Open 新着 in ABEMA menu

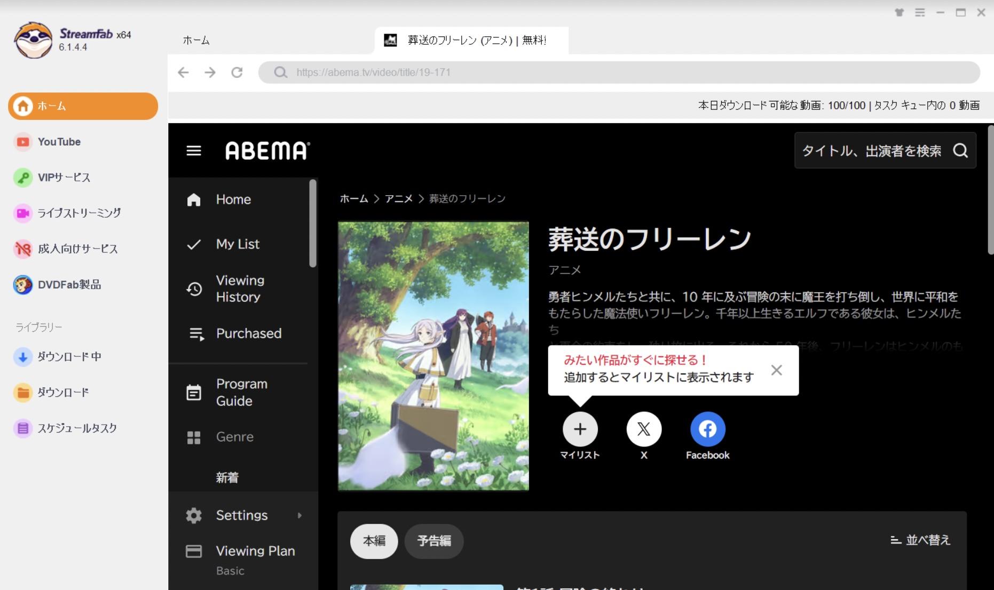(x=227, y=478)
